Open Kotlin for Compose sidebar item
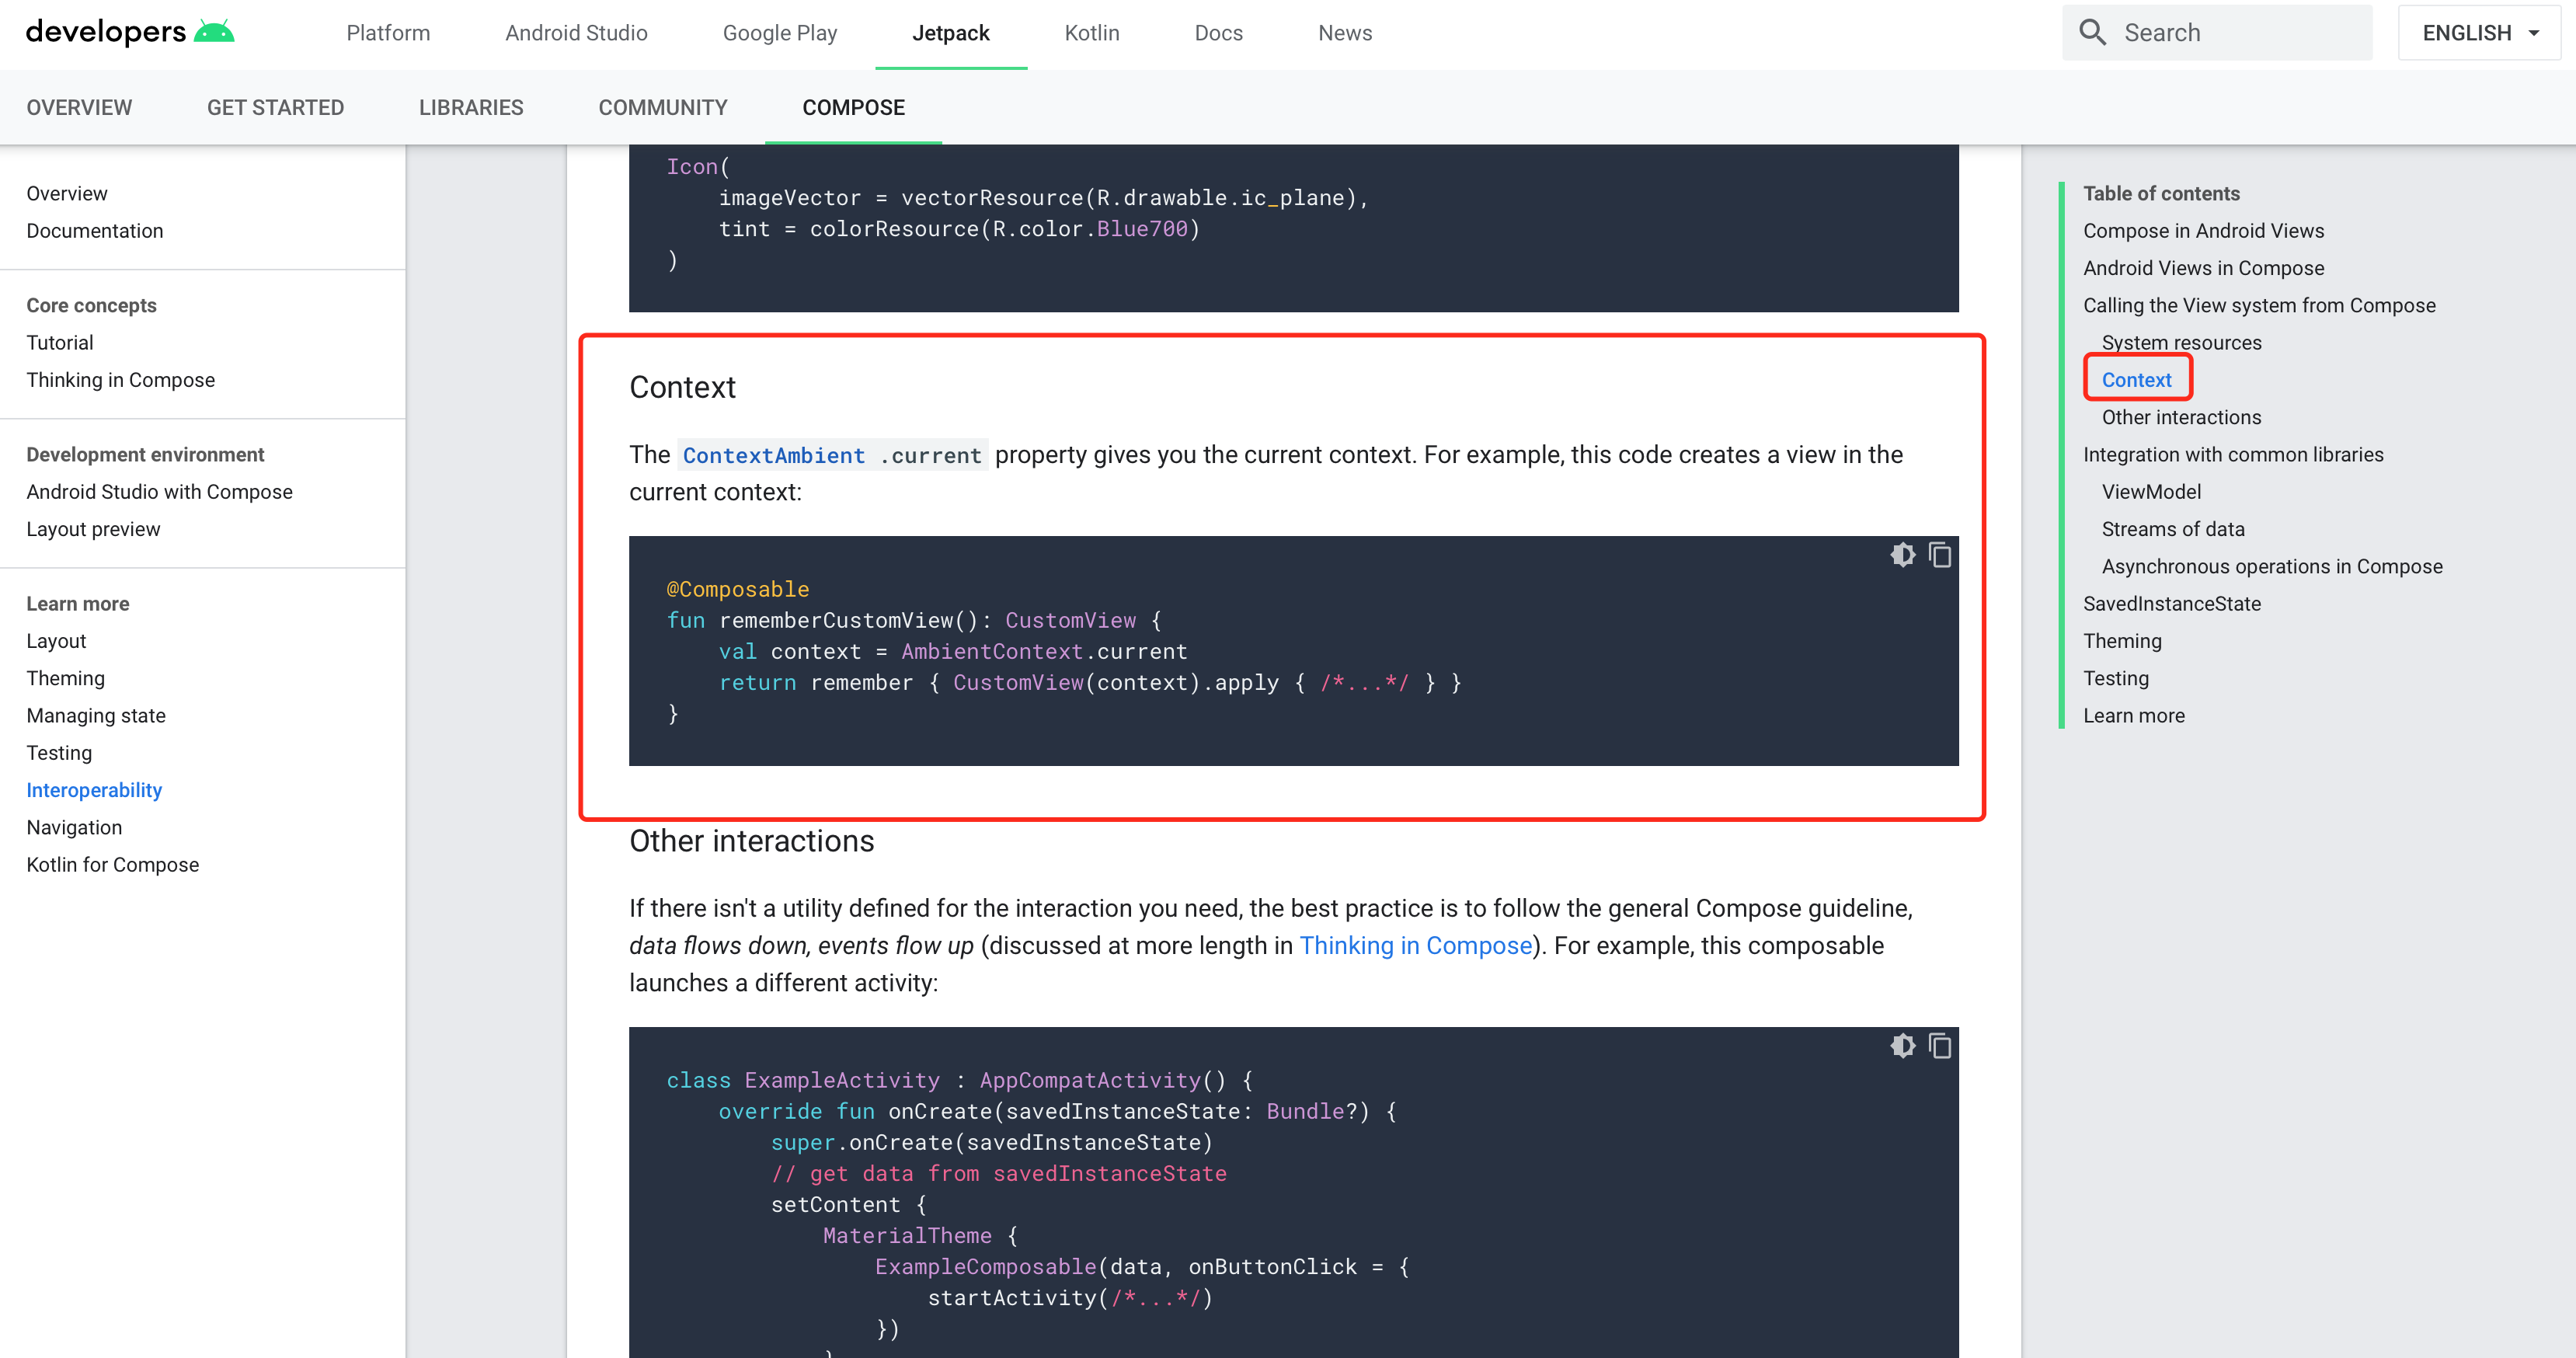The image size is (2576, 1358). [112, 864]
